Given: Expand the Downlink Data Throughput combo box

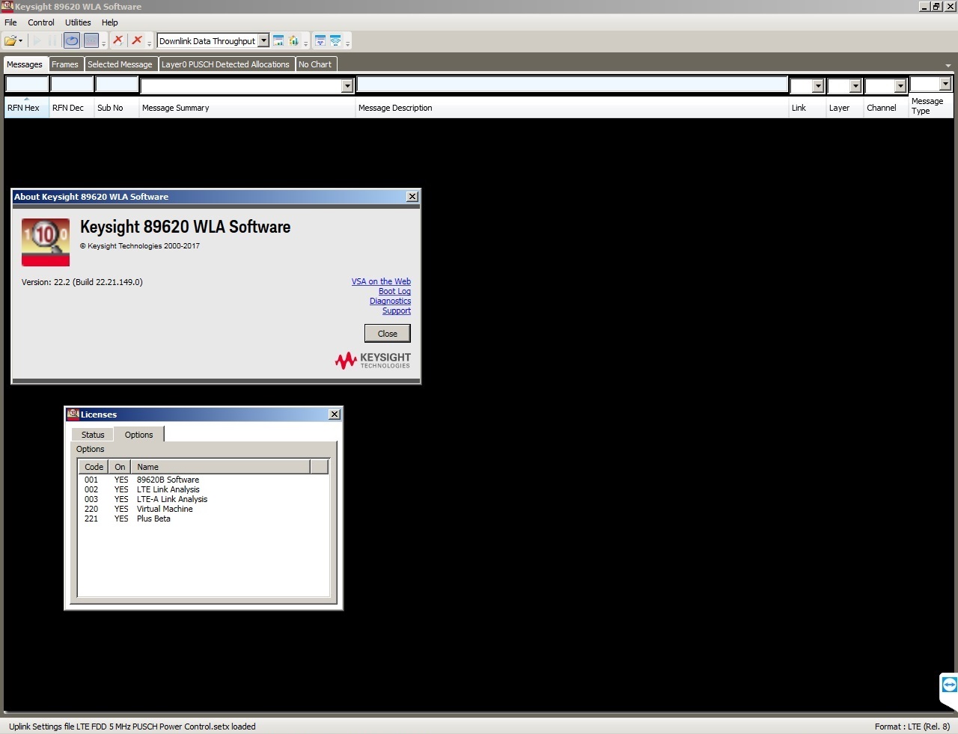Looking at the screenshot, I should [263, 41].
